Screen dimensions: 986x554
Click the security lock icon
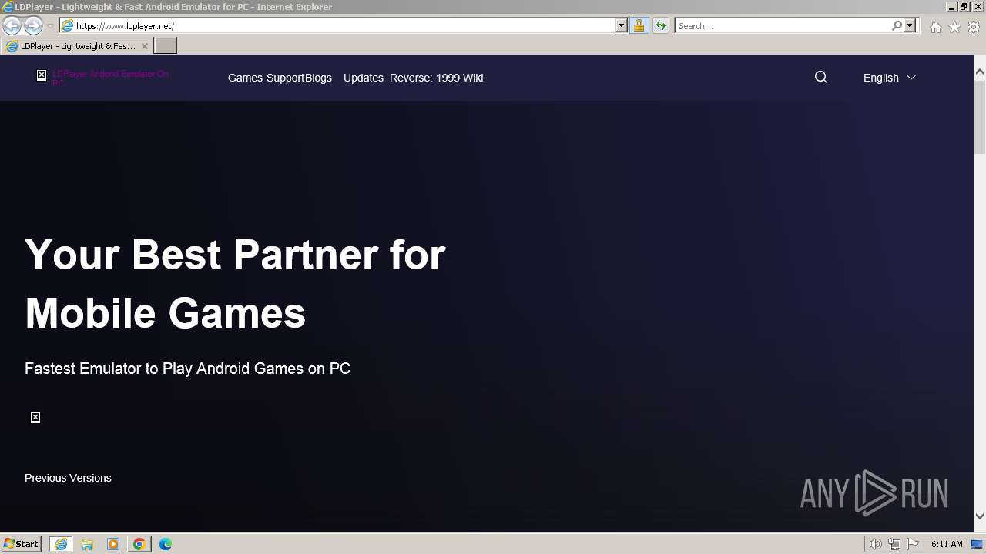(639, 26)
